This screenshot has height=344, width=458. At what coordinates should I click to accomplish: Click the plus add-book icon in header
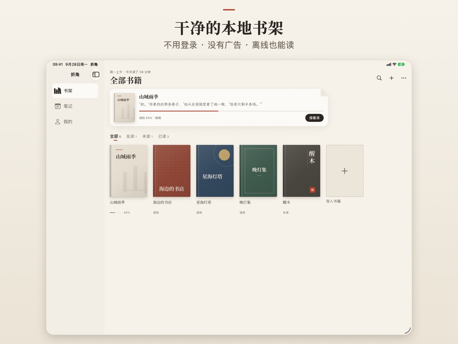point(391,78)
